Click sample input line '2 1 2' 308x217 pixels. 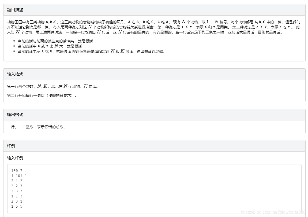(x=17, y=181)
